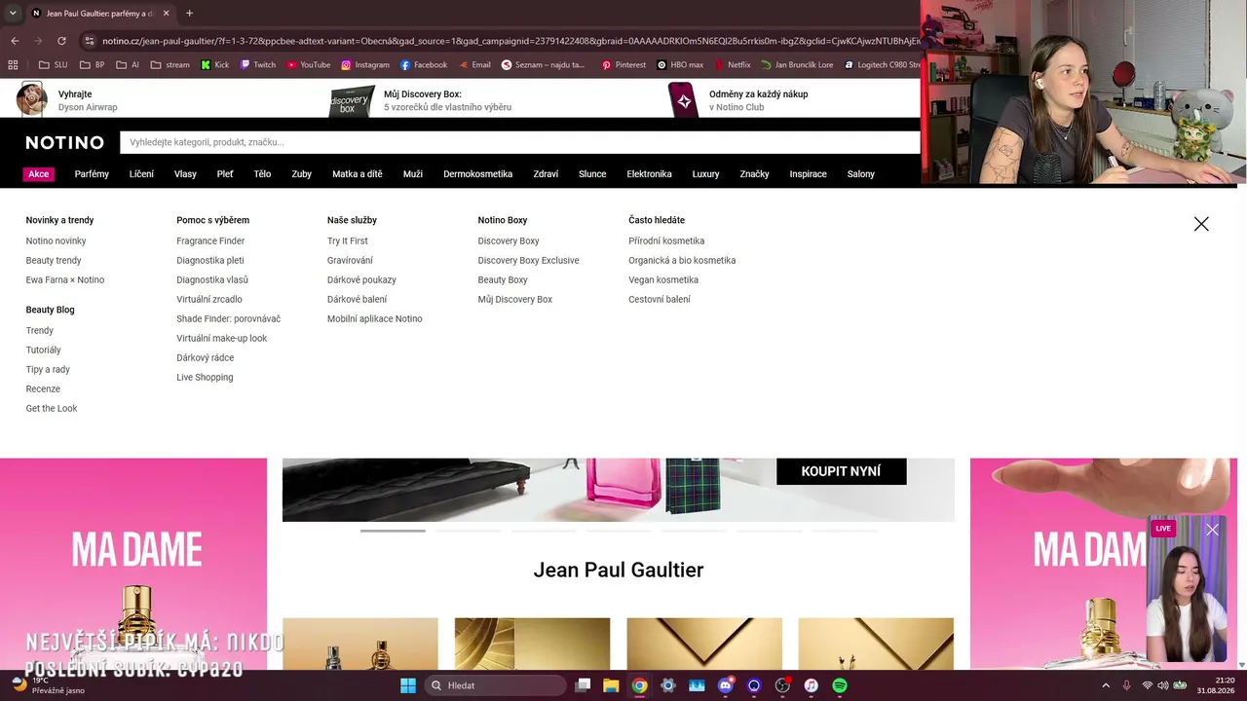Click the Notino logo

64,142
